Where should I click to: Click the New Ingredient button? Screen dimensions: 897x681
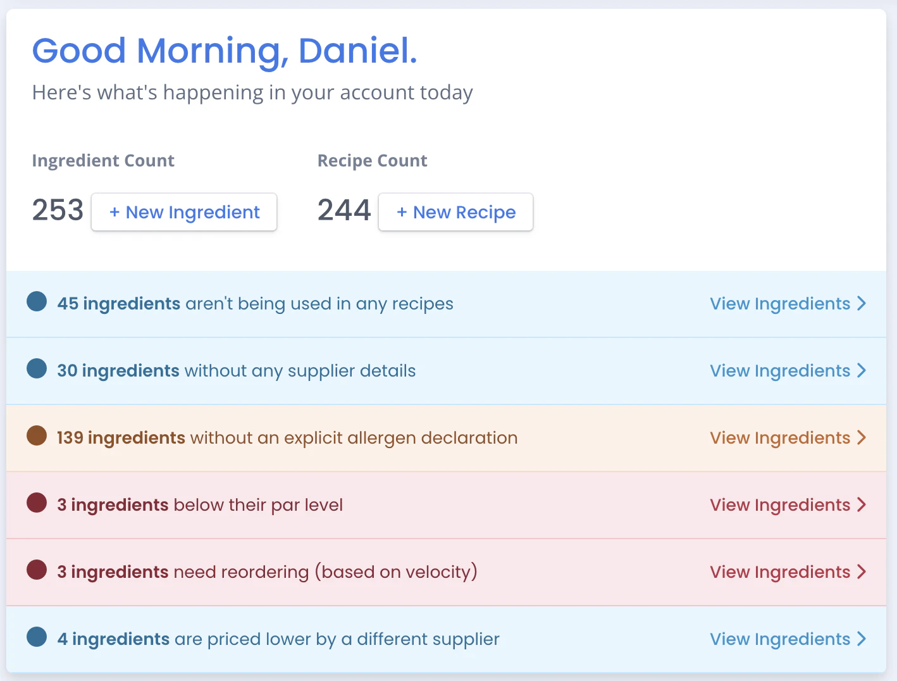tap(184, 212)
